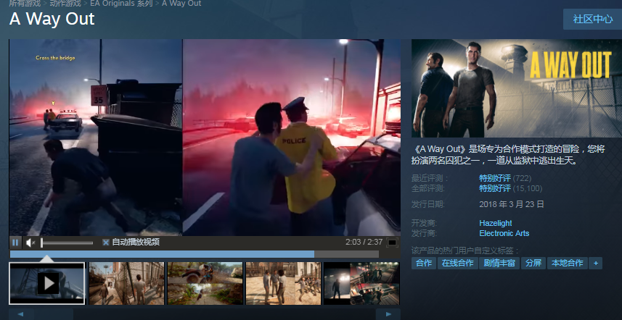Open EA Originals 系列 breadcrumb link
This screenshot has width=622, height=320.
pyautogui.click(x=121, y=4)
